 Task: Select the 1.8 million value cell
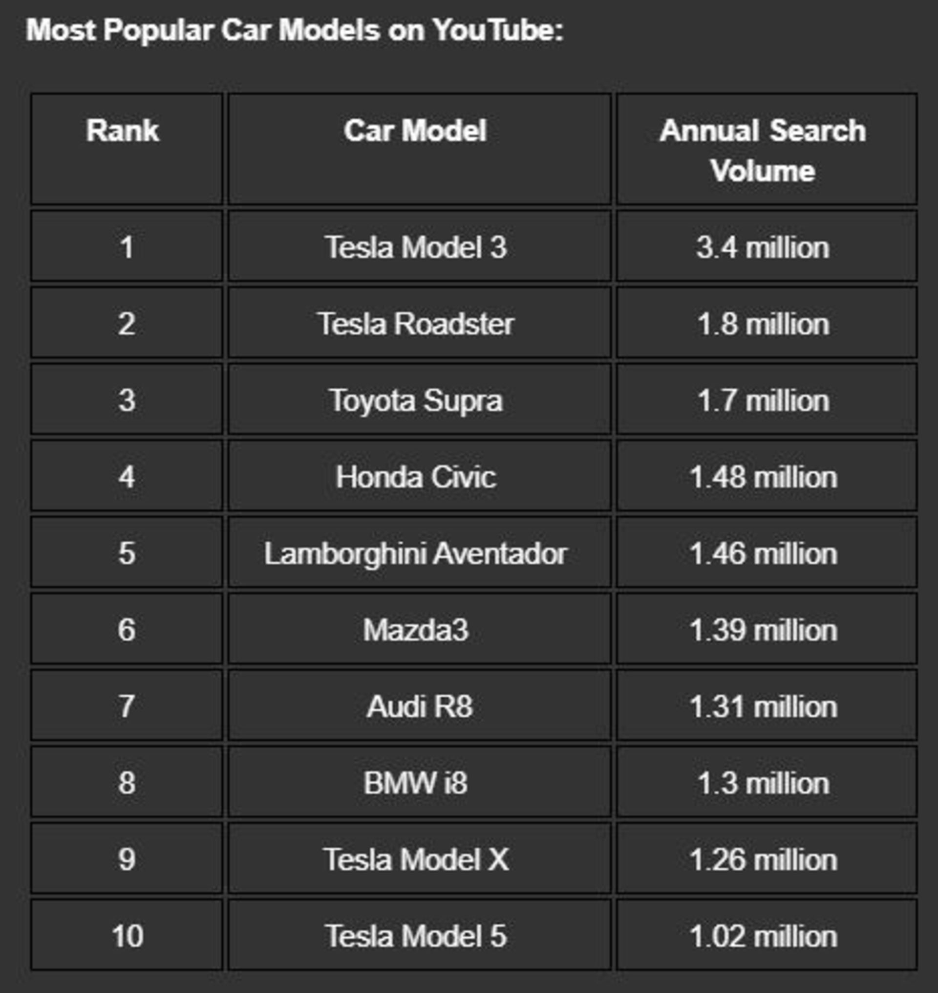pyautogui.click(x=764, y=324)
